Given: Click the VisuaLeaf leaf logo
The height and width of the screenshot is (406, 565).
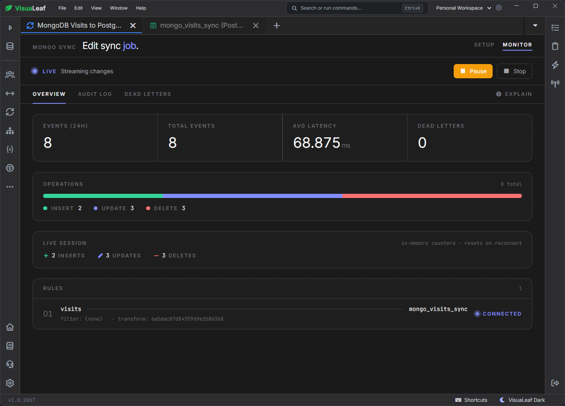Looking at the screenshot, I should [x=9, y=8].
